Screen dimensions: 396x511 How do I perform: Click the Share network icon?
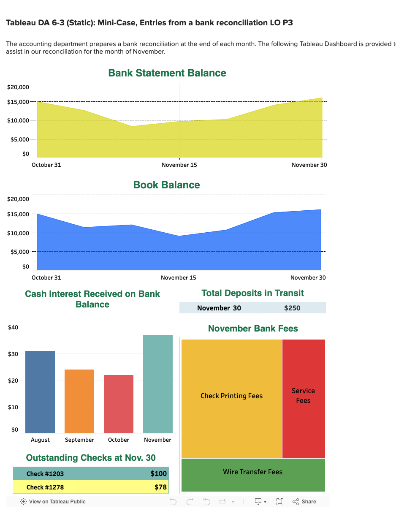pyautogui.click(x=296, y=501)
